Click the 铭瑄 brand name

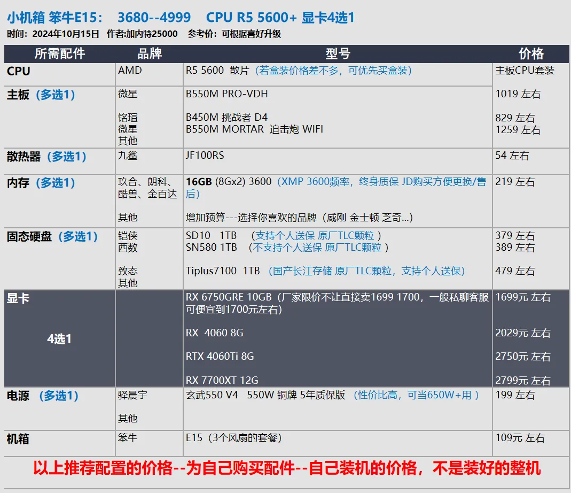coord(128,118)
